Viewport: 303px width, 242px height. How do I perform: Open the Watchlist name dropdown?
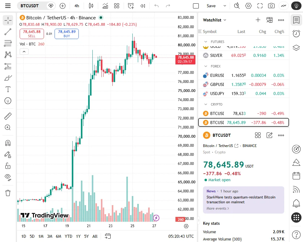click(x=215, y=20)
